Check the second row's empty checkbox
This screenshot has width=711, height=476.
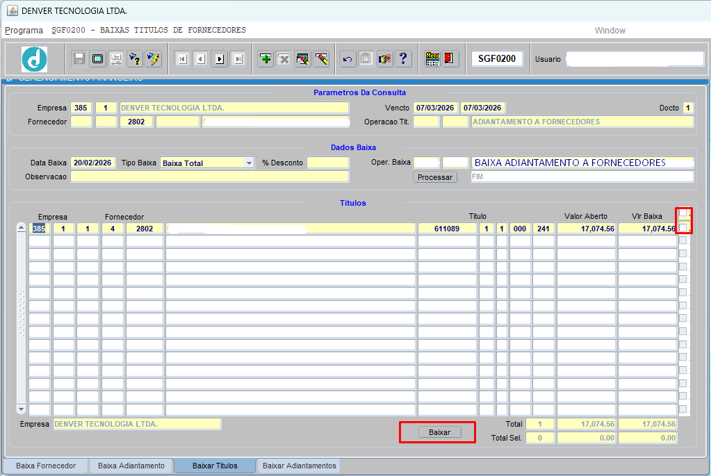(683, 240)
